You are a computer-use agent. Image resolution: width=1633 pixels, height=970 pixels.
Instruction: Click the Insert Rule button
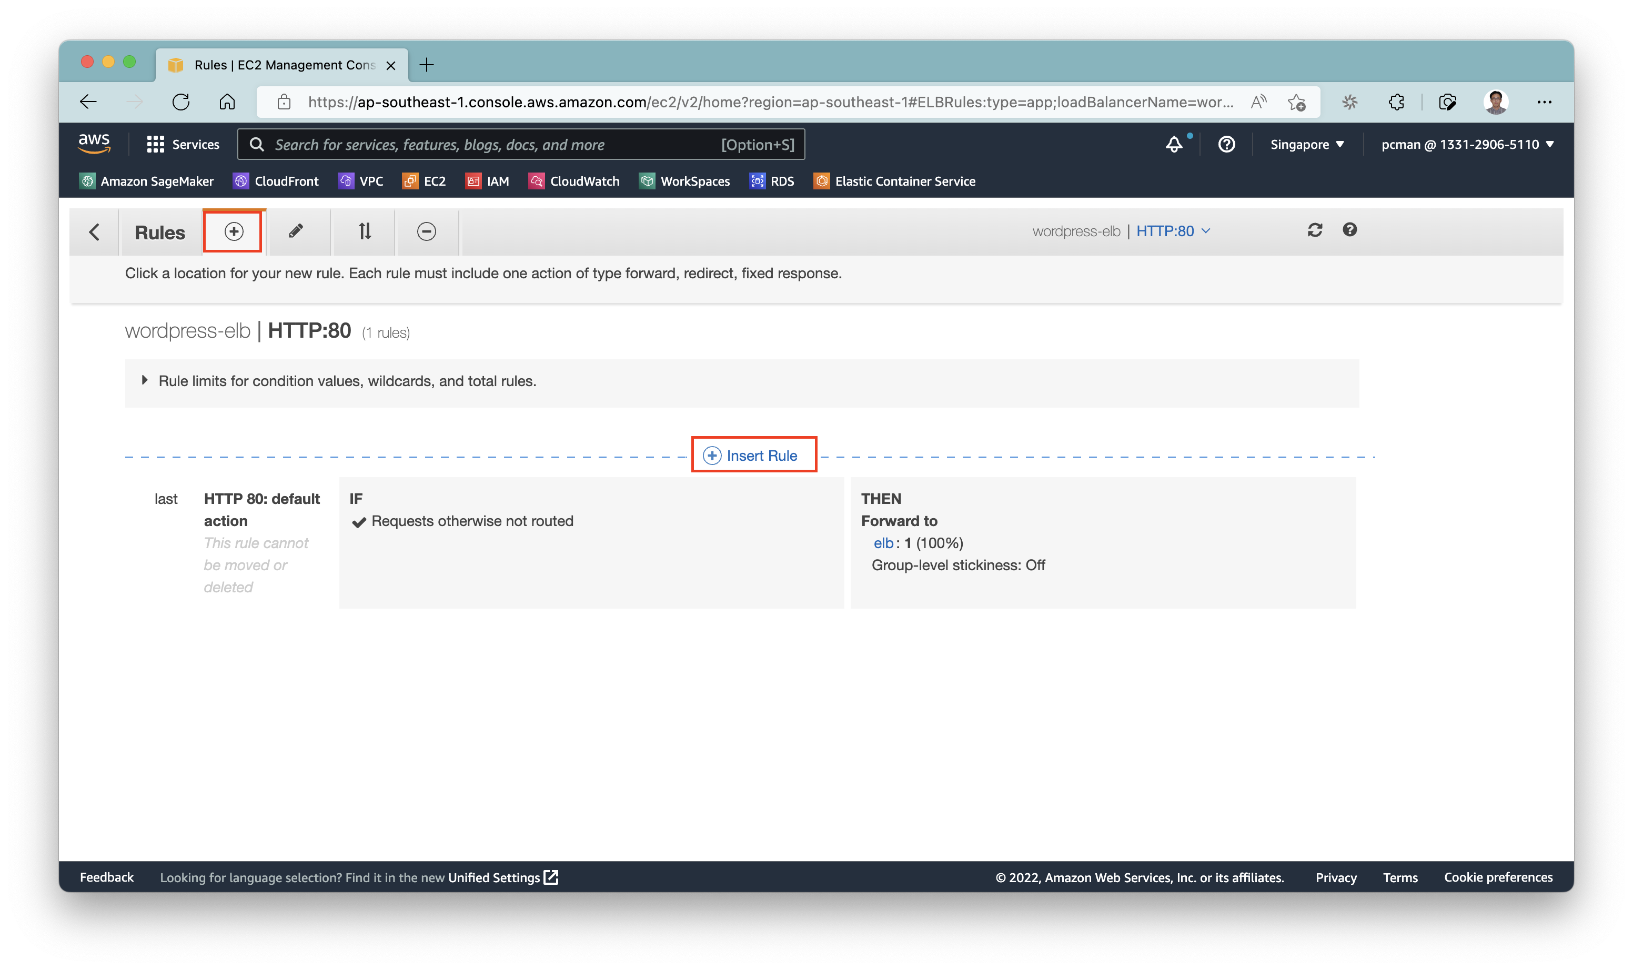754,456
